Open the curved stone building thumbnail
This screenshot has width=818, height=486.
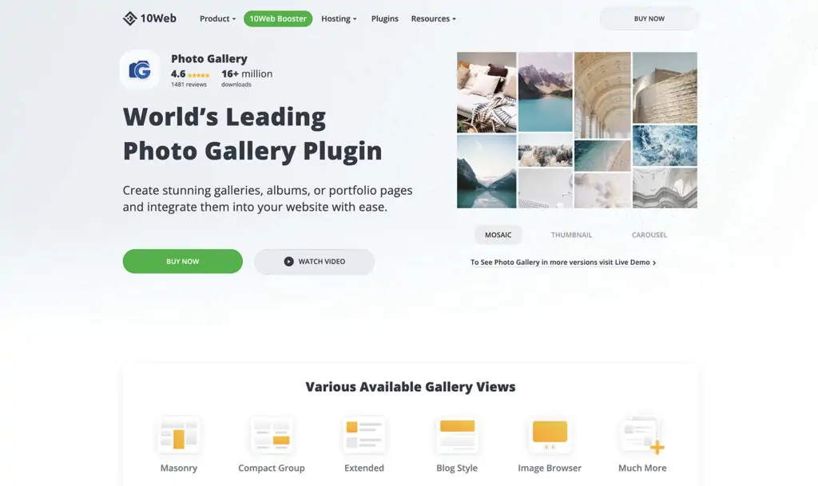point(665,88)
